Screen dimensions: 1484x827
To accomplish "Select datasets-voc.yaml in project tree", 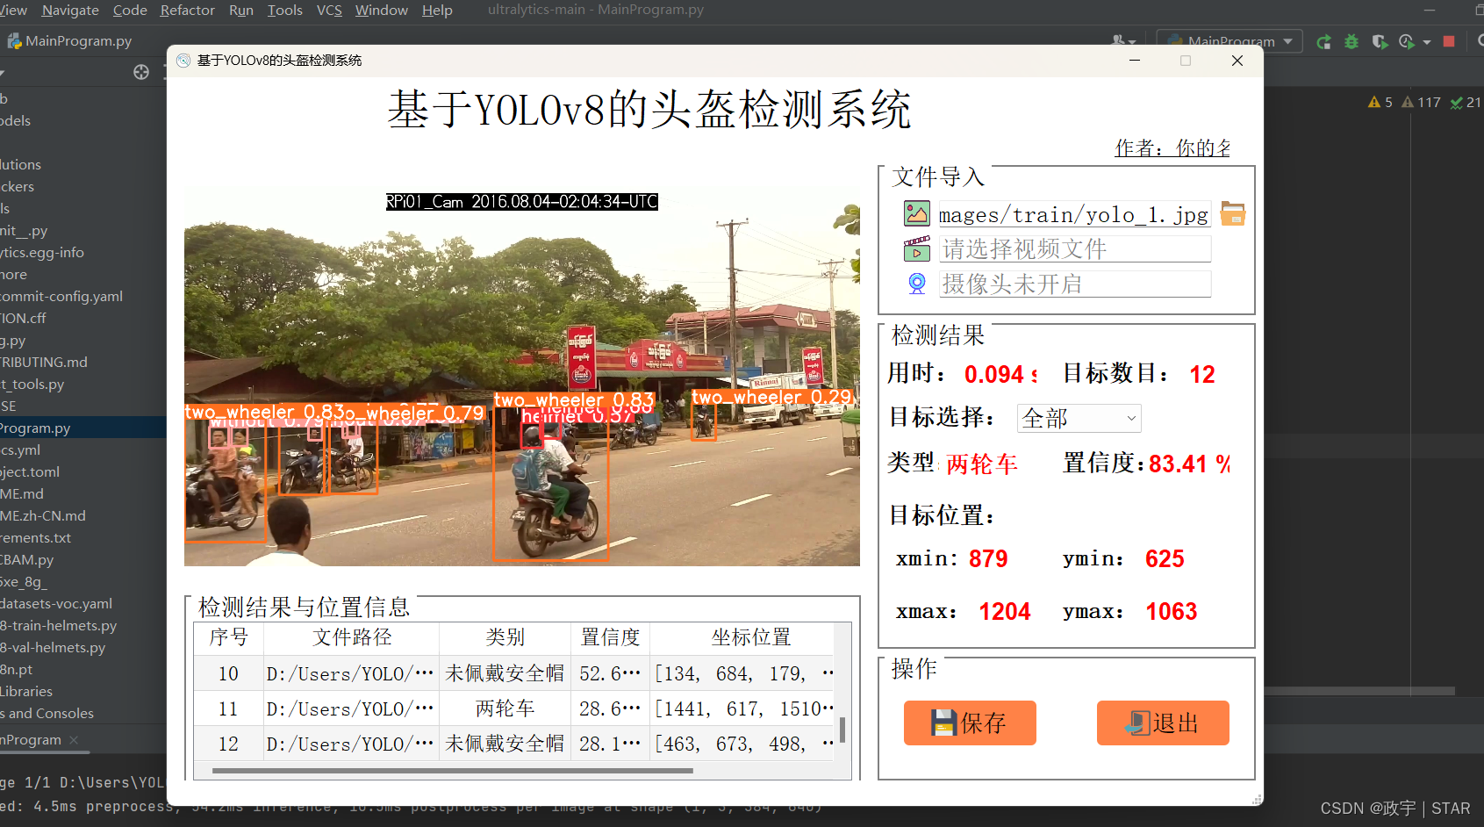I will click(56, 603).
